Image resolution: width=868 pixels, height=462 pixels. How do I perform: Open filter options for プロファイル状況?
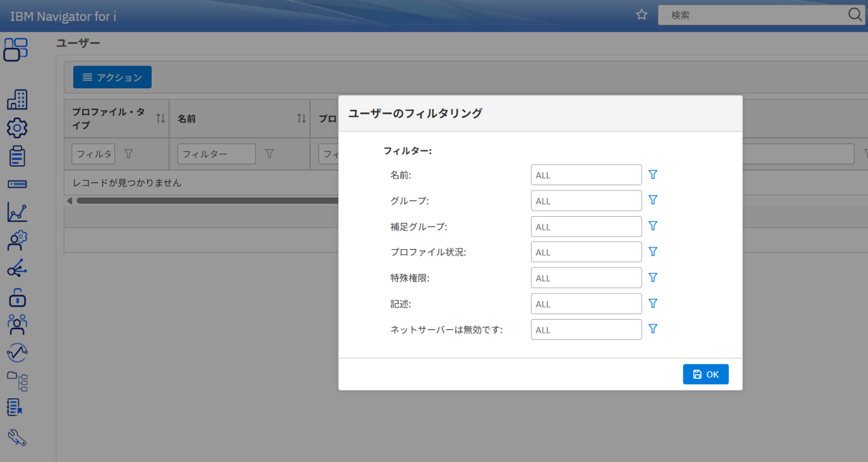pos(652,252)
